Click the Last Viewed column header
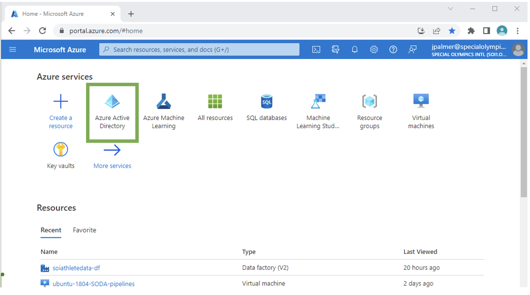 coord(420,252)
